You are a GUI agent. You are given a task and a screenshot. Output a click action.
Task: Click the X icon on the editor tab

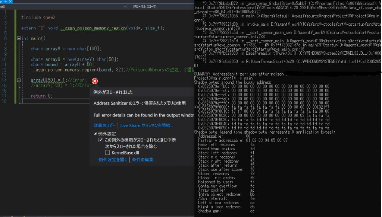tap(10, 2)
